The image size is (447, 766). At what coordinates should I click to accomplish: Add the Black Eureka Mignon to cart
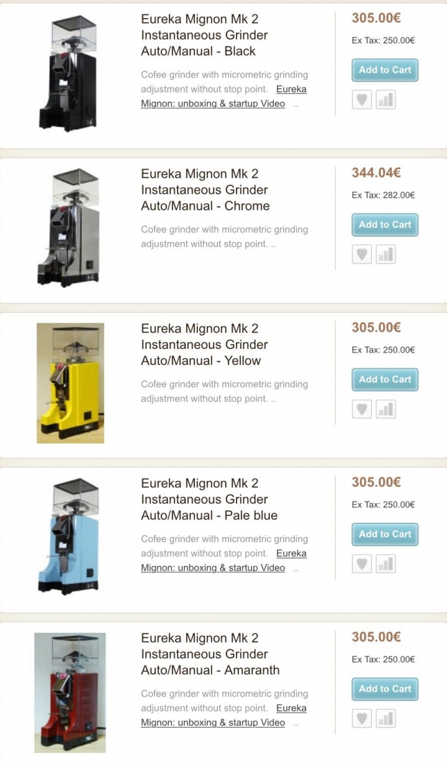click(385, 70)
